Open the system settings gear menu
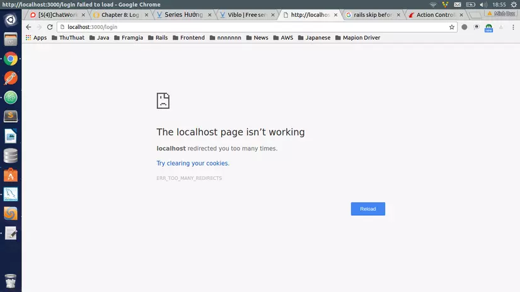This screenshot has width=520, height=292. pos(514,4)
